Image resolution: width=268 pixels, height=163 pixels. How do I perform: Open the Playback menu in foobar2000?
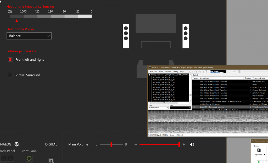click(x=168, y=72)
